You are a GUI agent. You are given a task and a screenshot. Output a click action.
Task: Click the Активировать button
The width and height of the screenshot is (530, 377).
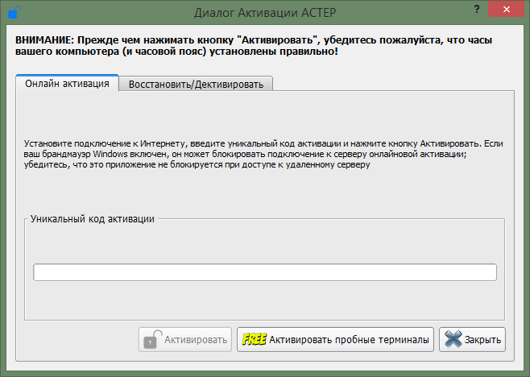coord(185,339)
